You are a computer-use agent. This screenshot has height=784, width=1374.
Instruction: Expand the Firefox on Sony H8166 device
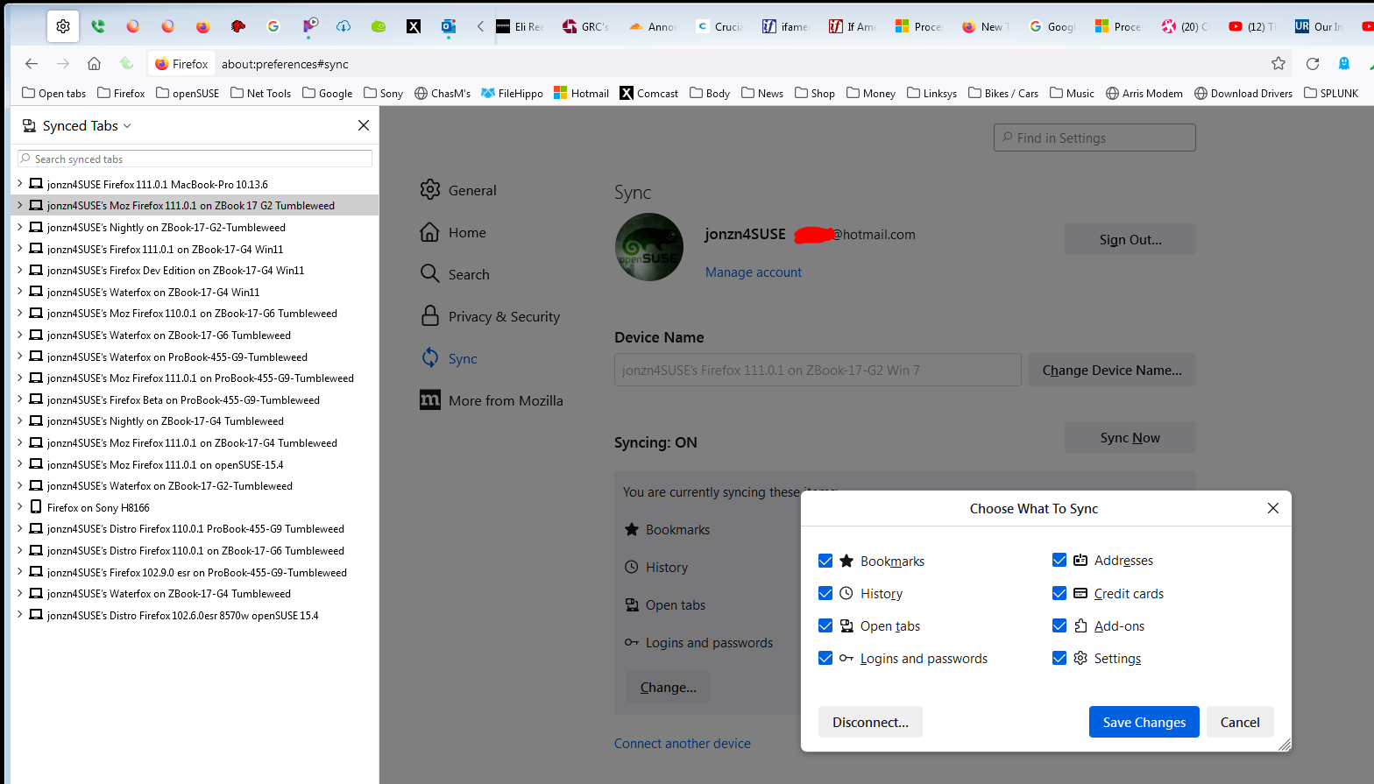19,506
